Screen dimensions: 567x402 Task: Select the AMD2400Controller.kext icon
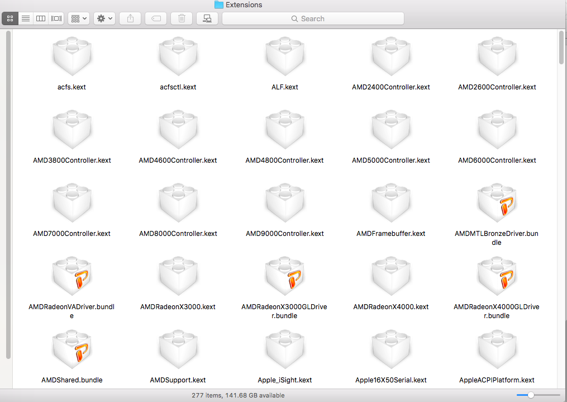pos(391,56)
